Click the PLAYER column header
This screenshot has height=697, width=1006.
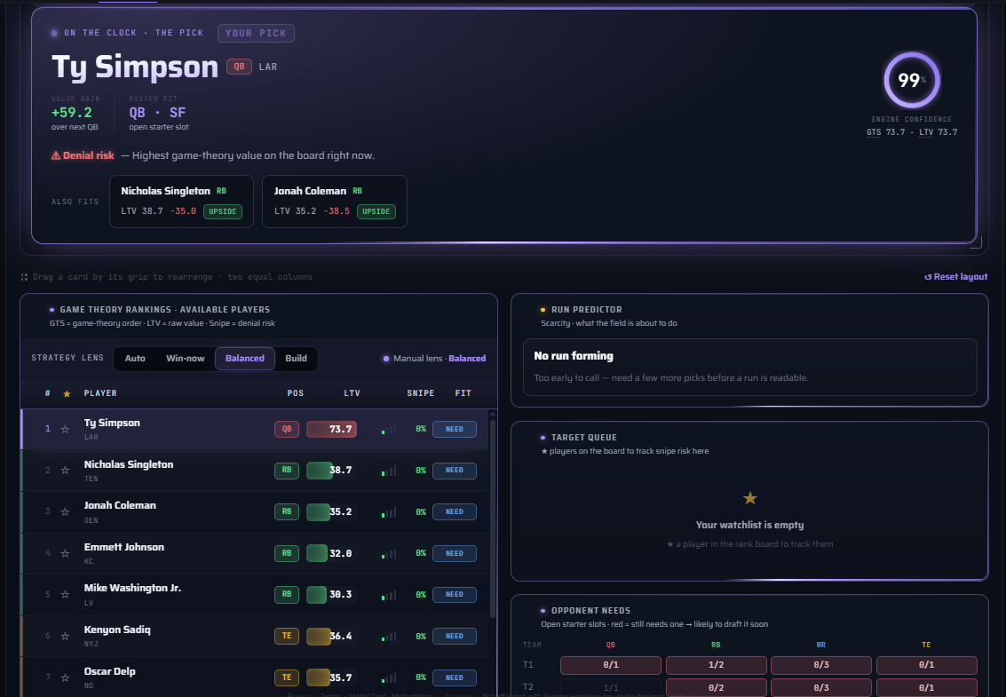(x=100, y=392)
